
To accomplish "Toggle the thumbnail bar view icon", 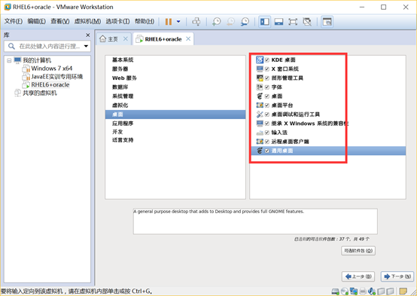I will pyautogui.click(x=279, y=22).
